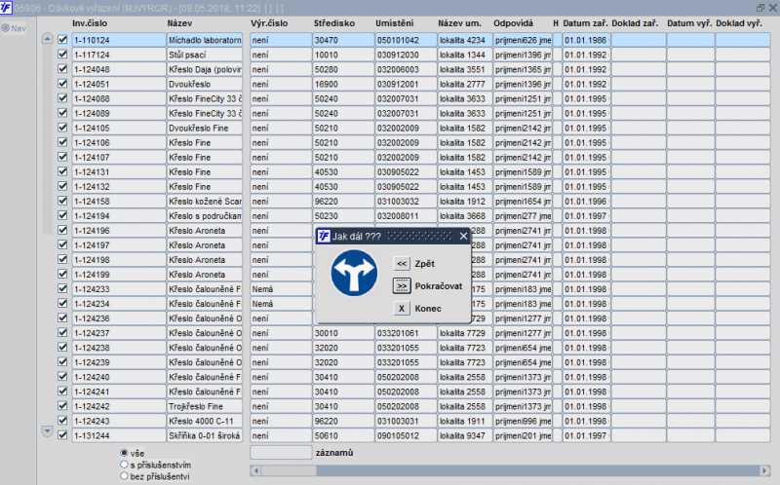Screen dimensions: 780x485
Task: Click středisko cell 30470
Action: 343,40
